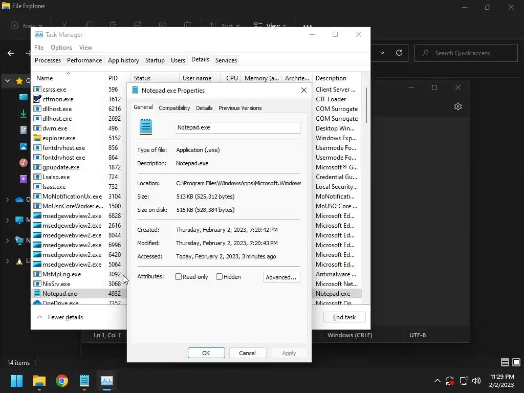Viewport: 524px width, 393px height.
Task: Open Google Chrome from taskbar
Action: point(62,381)
